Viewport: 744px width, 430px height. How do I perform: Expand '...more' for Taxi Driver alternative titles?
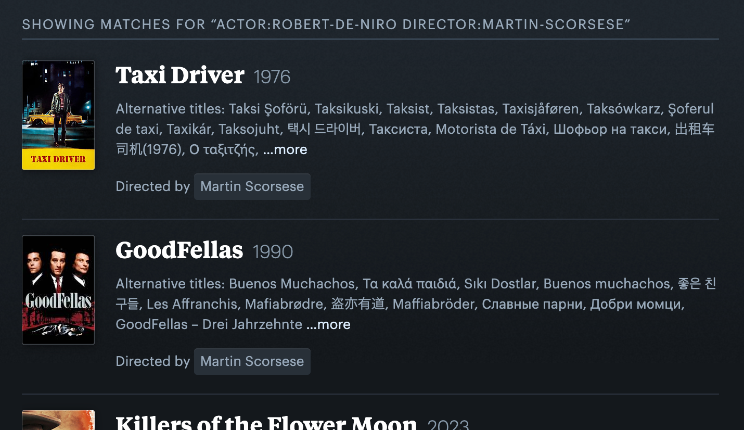tap(285, 150)
